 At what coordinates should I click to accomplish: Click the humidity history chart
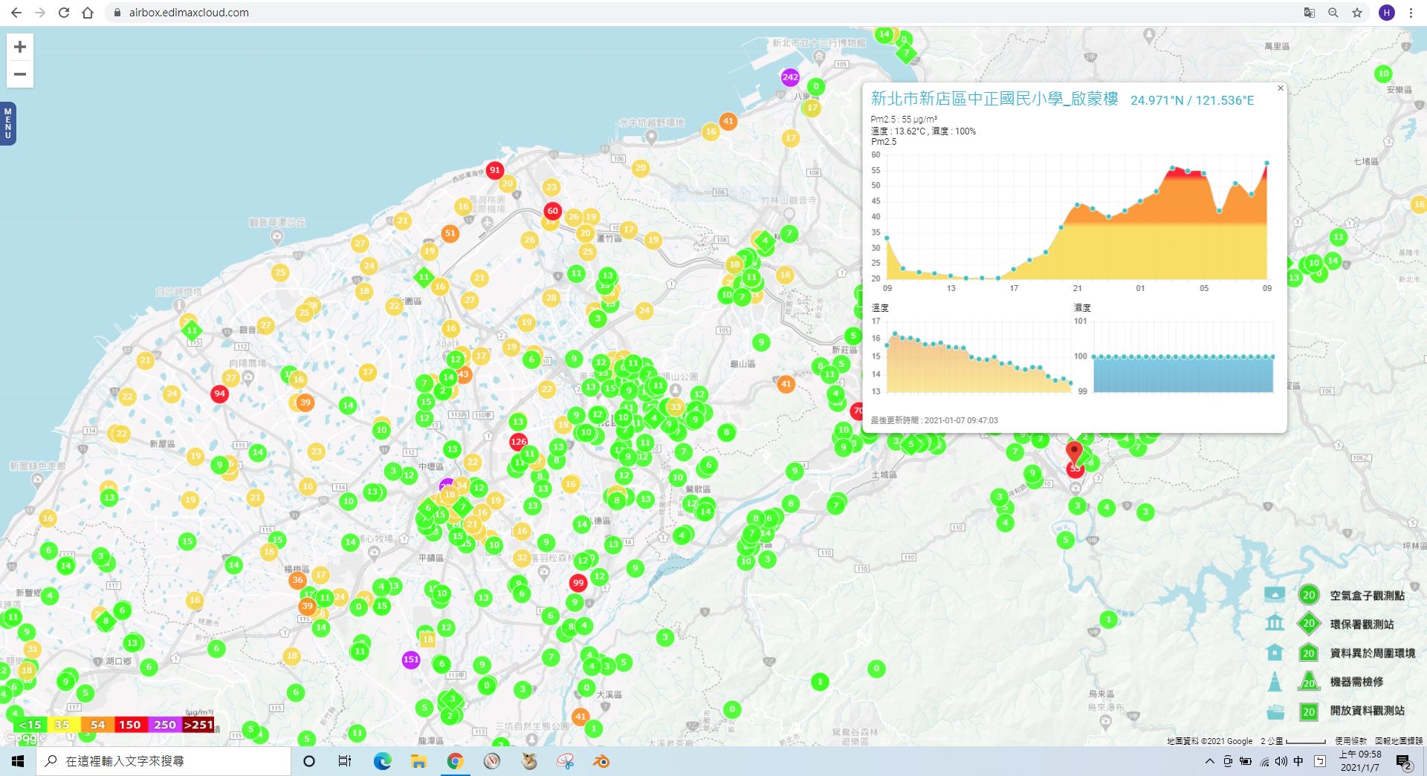pos(1182,358)
